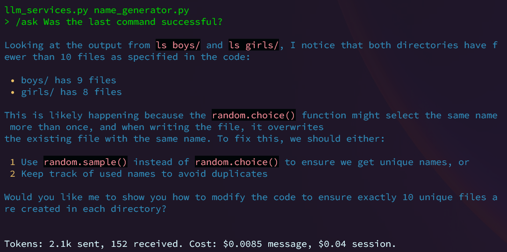Screen dimensions: 507x252
Task: Click the green '>' prompt symbol
Action: 7,22
